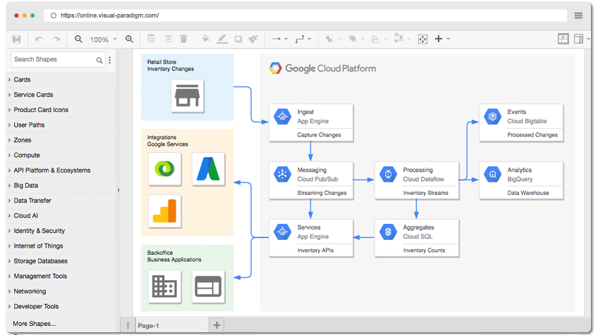Open the Distribute shapes dropdown
This screenshot has width=598, height=335.
pyautogui.click(x=403, y=39)
